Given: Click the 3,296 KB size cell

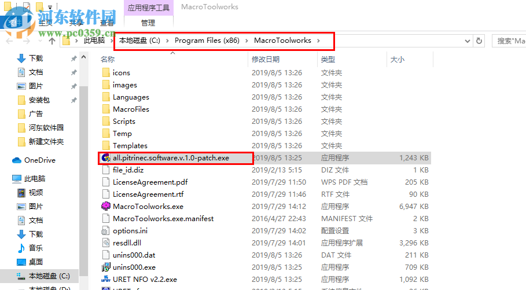Looking at the screenshot, I should 414,243.
